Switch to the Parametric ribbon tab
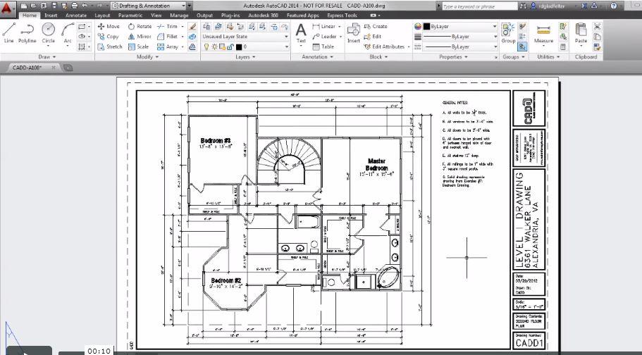642x355 pixels. (130, 15)
